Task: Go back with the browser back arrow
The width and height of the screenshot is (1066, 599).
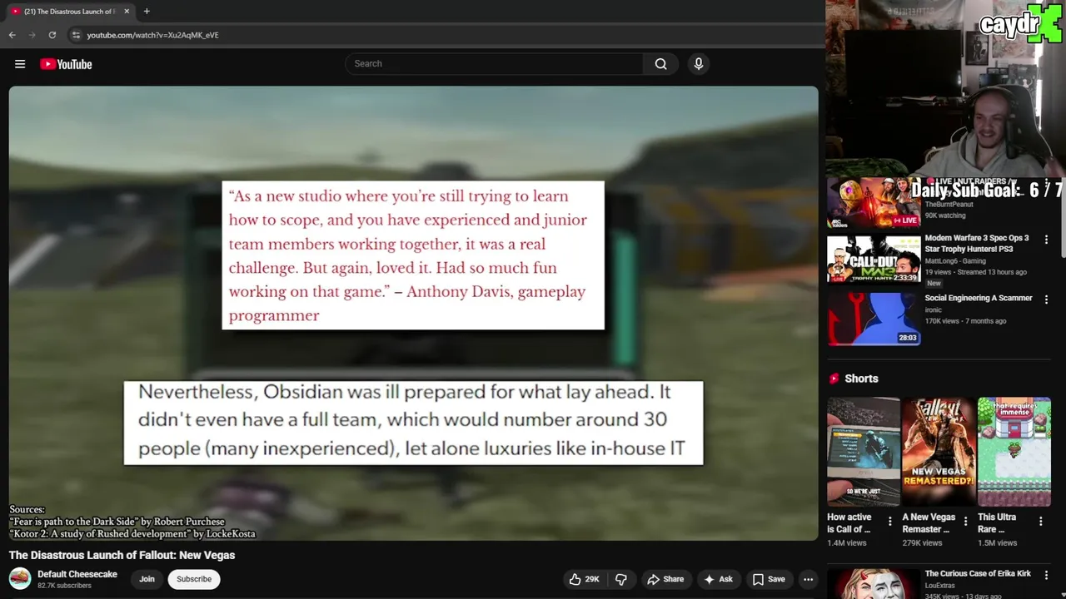Action: [12, 35]
